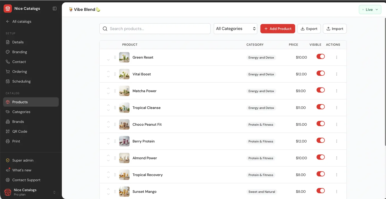Click the Nice Catalogs store logo icon

point(8,9)
